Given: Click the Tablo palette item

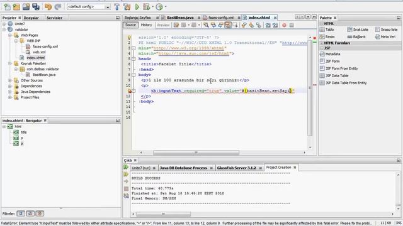Looking at the screenshot, I should pyautogui.click(x=327, y=30).
